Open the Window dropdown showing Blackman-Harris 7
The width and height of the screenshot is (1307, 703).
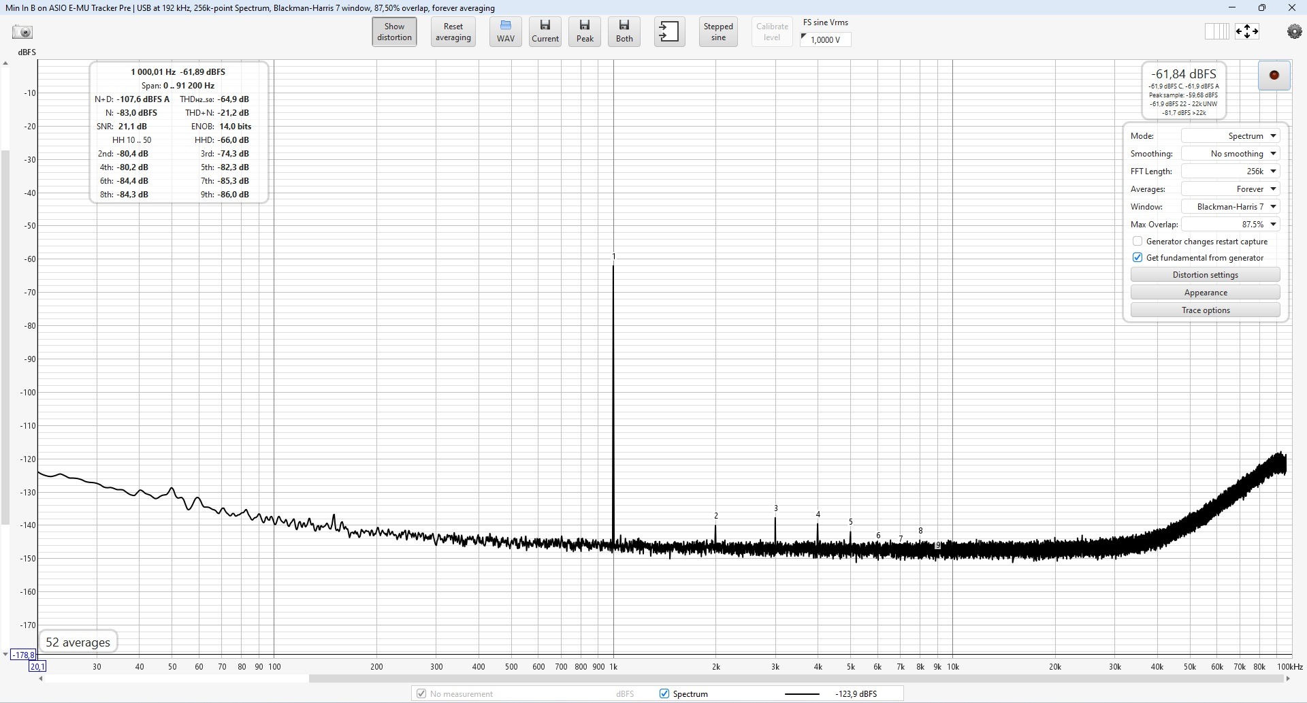tap(1231, 207)
